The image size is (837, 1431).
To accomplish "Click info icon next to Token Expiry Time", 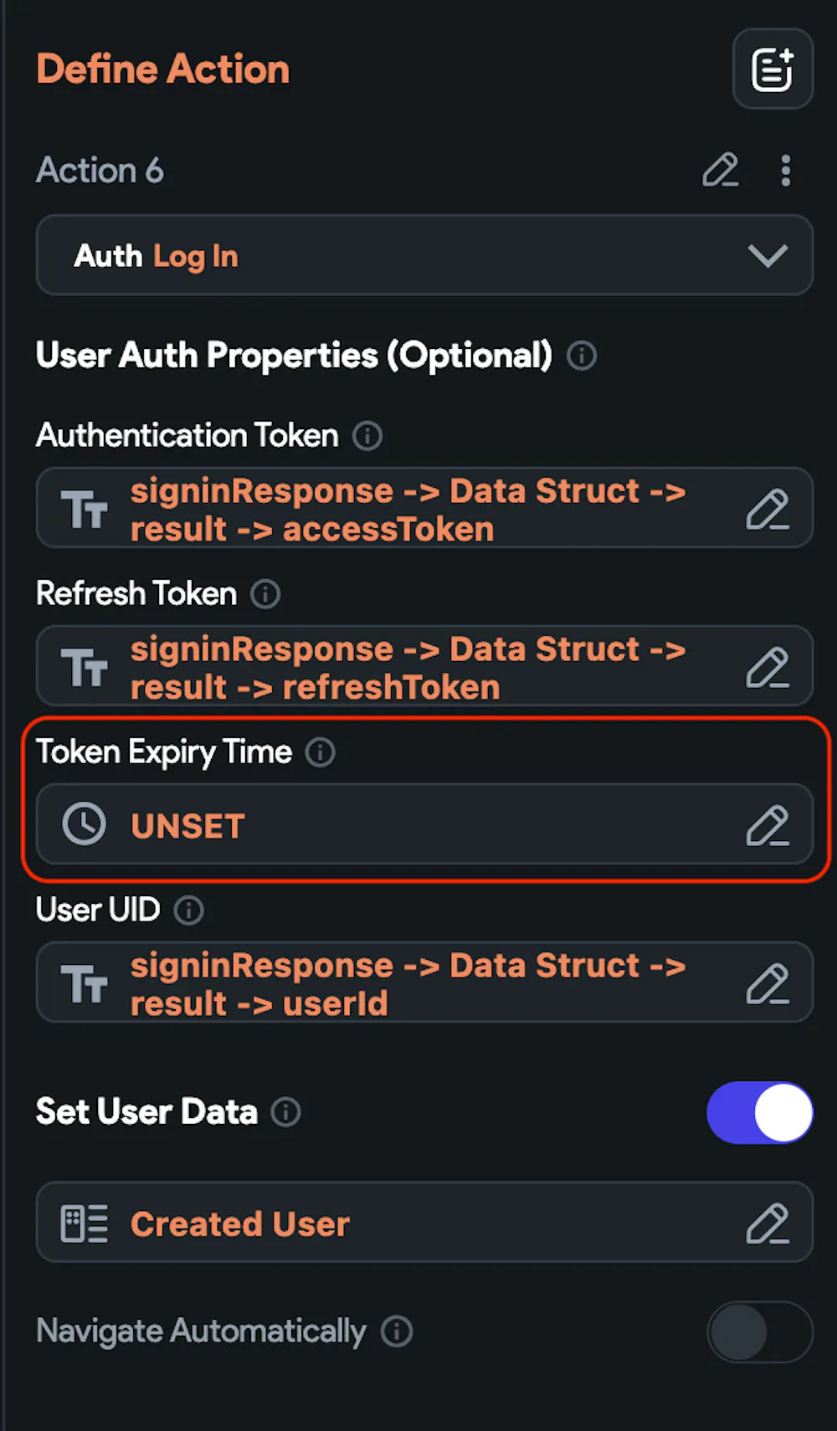I will pos(320,752).
